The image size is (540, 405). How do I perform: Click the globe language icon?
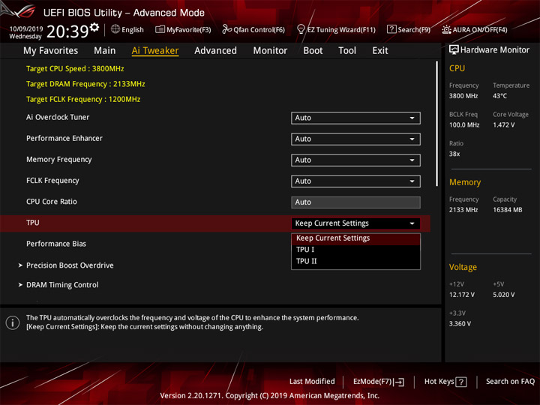[x=115, y=29]
